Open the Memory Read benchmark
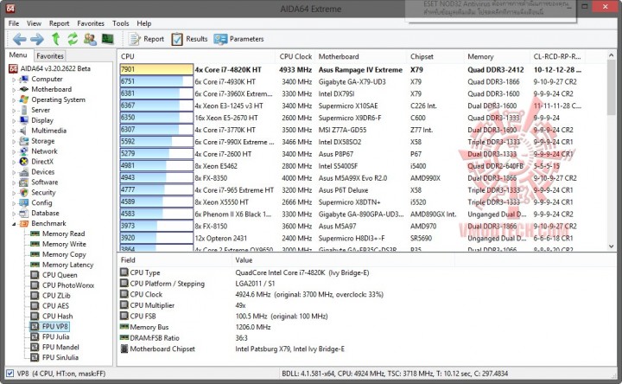The height and width of the screenshot is (384, 622). coord(58,234)
